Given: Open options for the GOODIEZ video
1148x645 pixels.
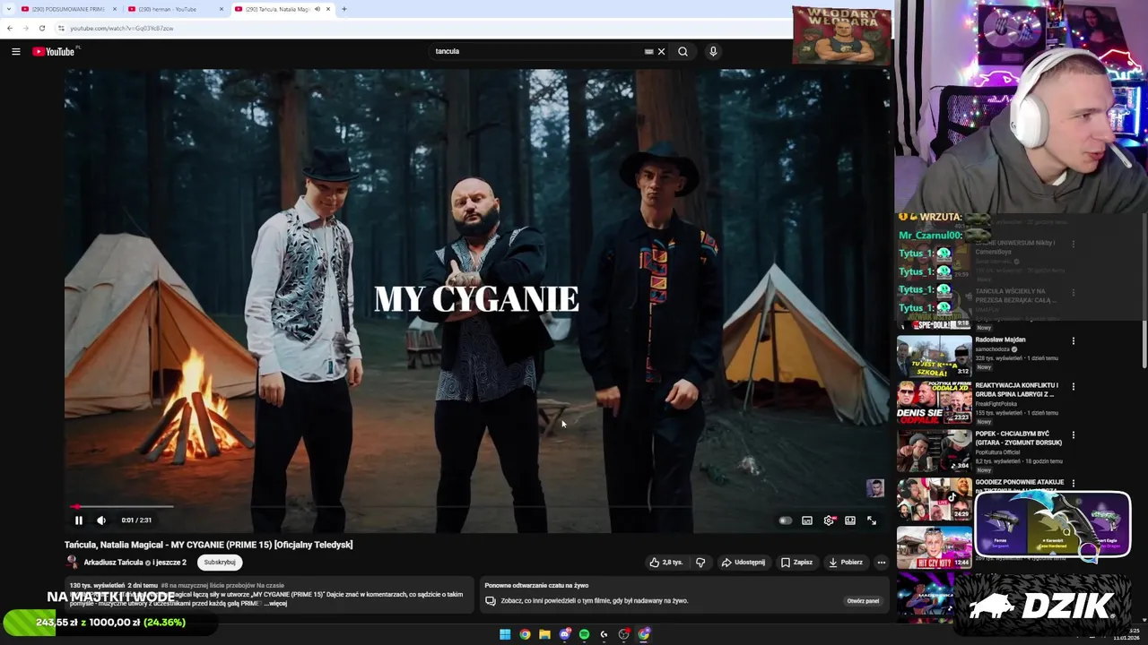Looking at the screenshot, I should coord(1073,484).
